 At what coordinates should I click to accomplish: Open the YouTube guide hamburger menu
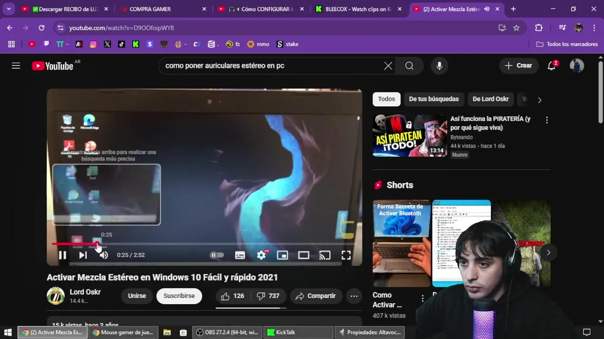click(x=16, y=65)
